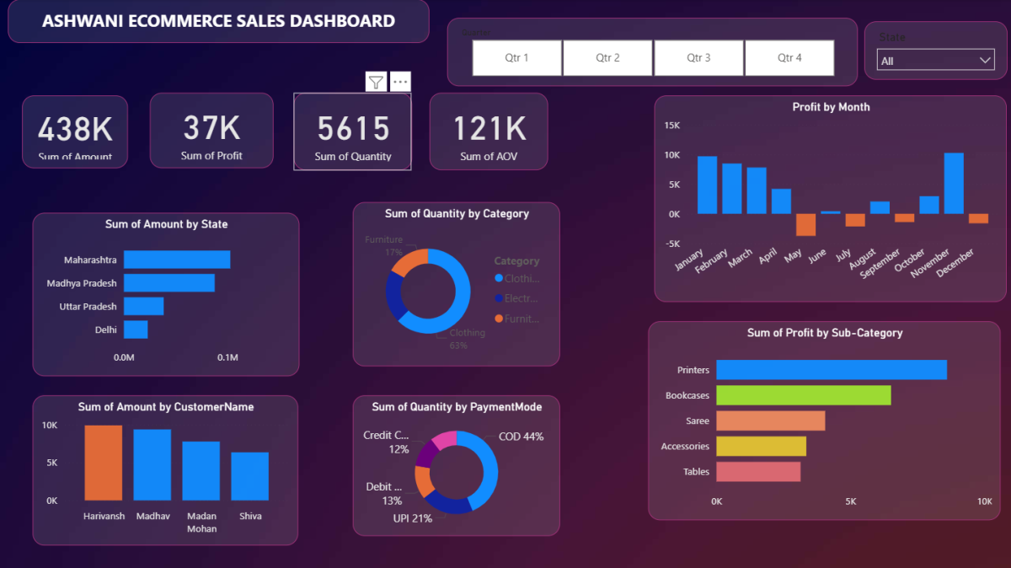Open the more options ellipsis menu
Image resolution: width=1011 pixels, height=568 pixels.
[400, 82]
